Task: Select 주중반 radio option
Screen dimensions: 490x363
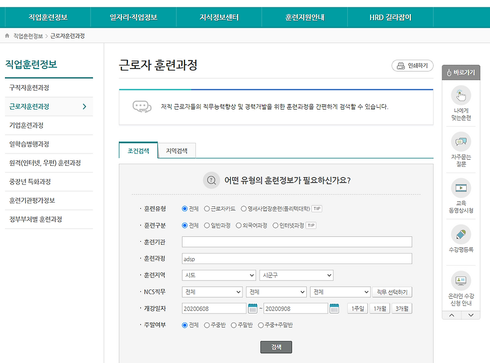Action: [206, 325]
